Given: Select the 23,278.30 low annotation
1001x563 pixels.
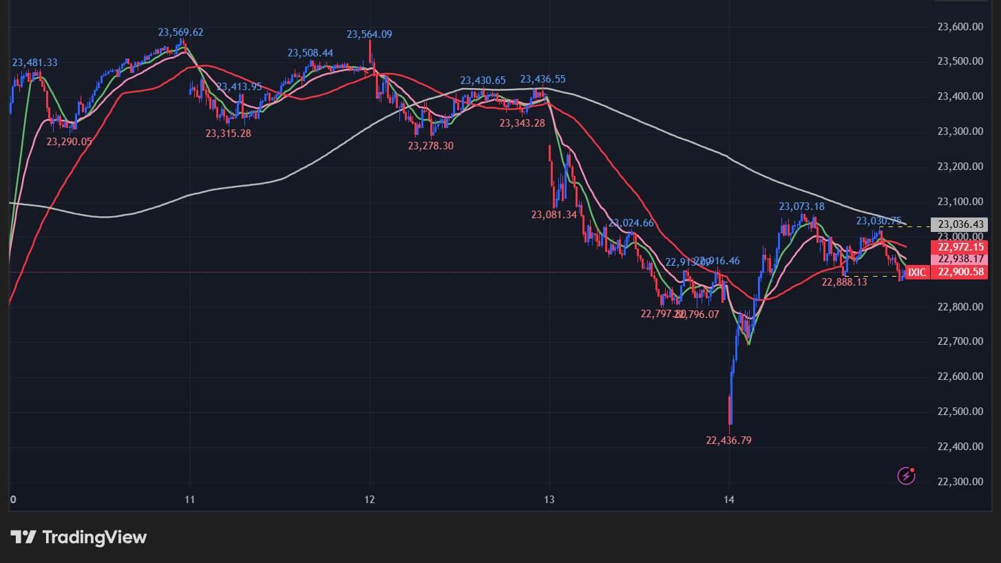Looking at the screenshot, I should 430,146.
